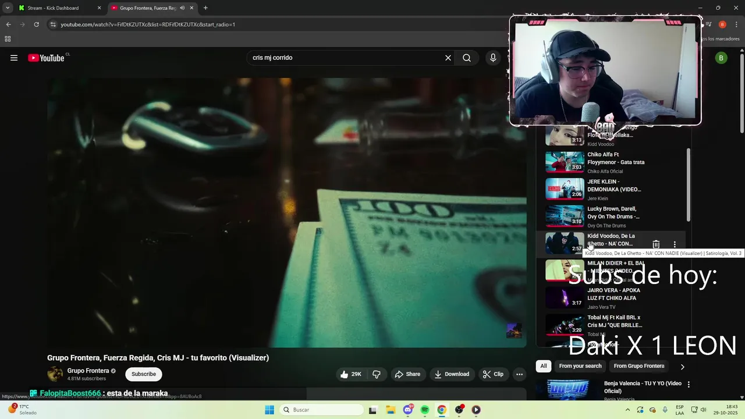Open Windows Start menu

coord(269,410)
